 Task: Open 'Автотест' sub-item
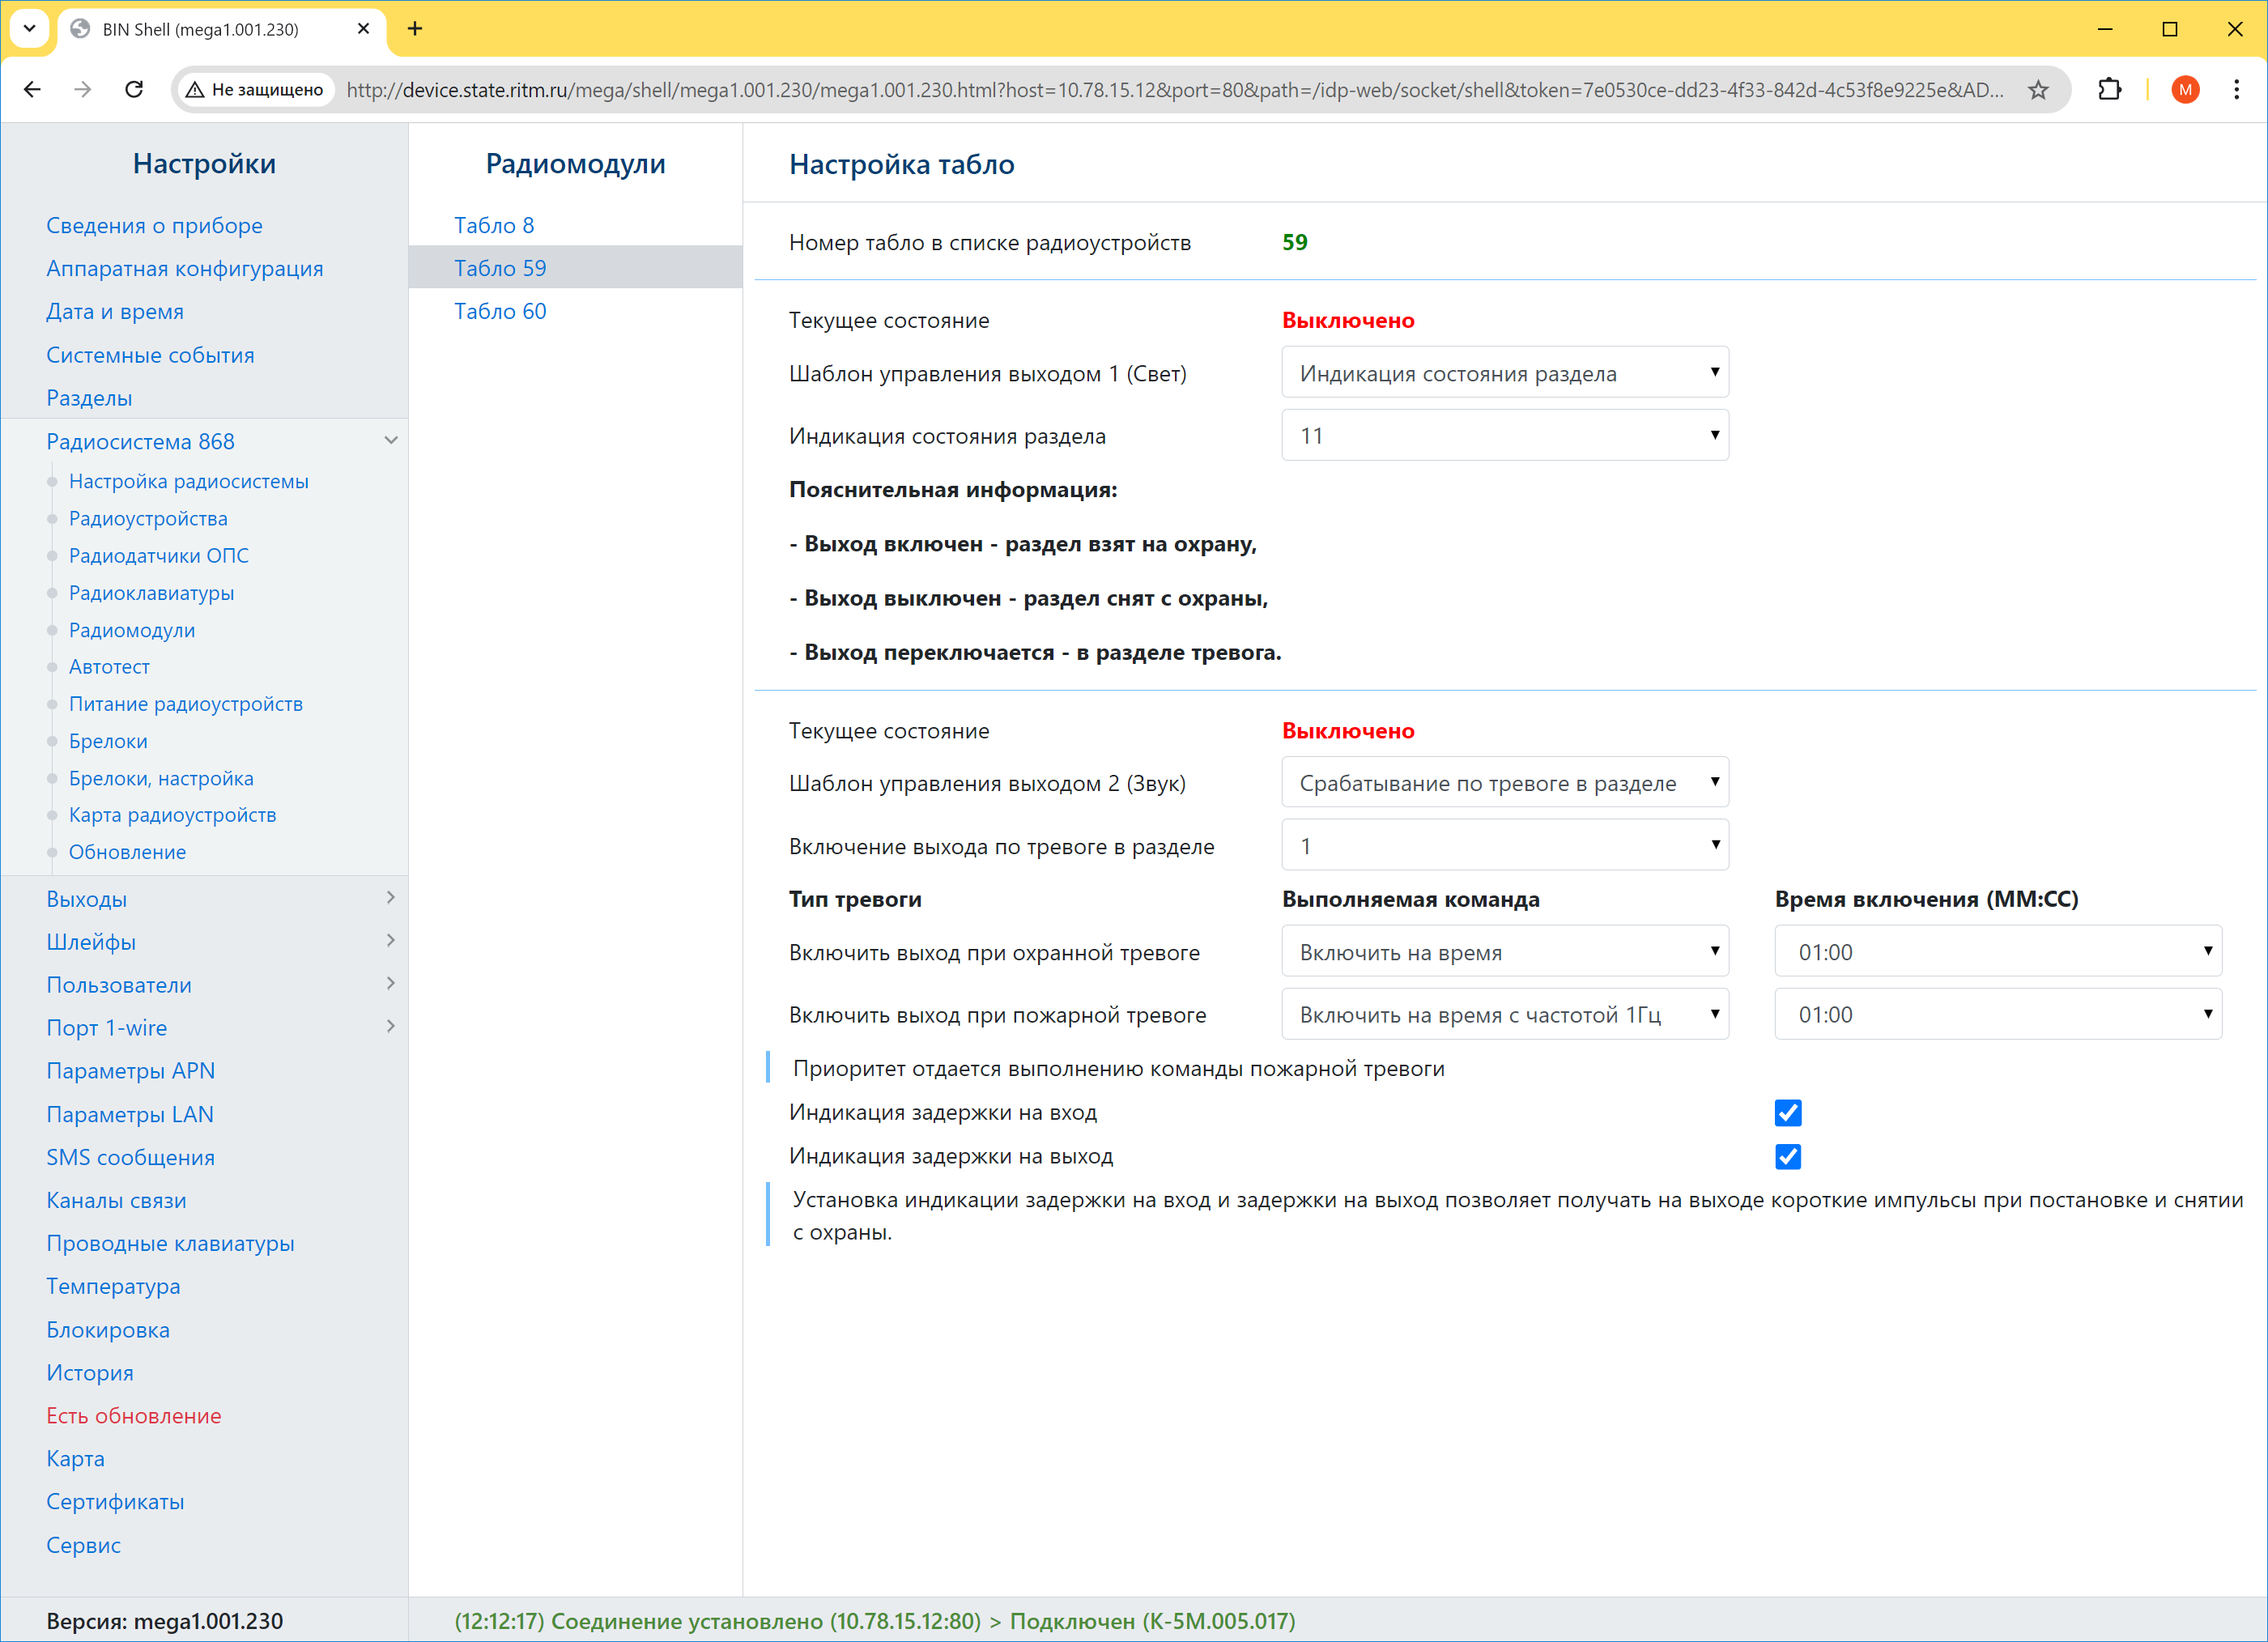pyautogui.click(x=109, y=666)
